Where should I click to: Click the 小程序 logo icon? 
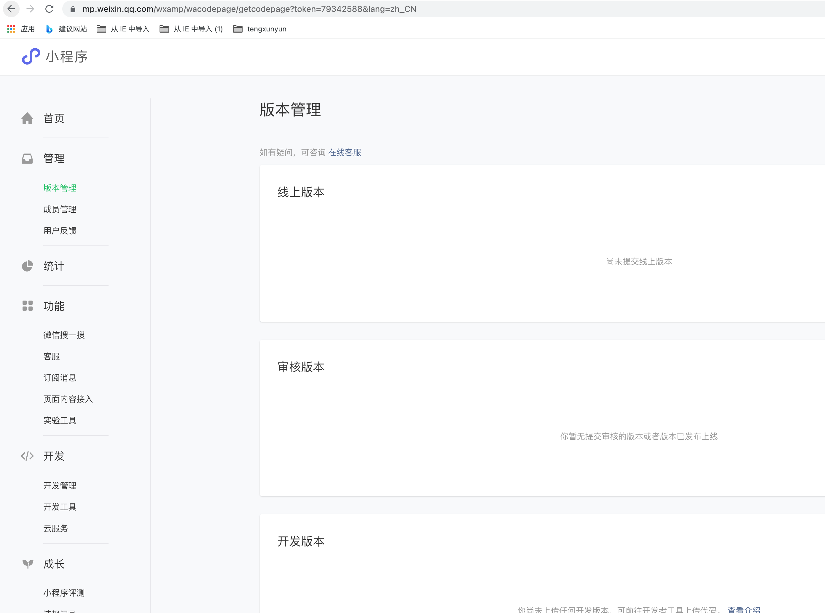tap(31, 56)
